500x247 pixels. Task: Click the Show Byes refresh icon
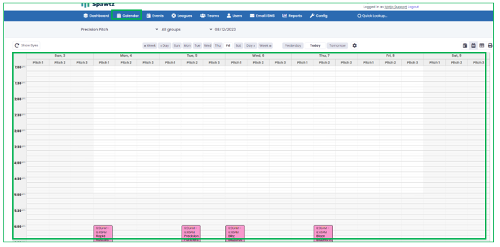pos(17,45)
